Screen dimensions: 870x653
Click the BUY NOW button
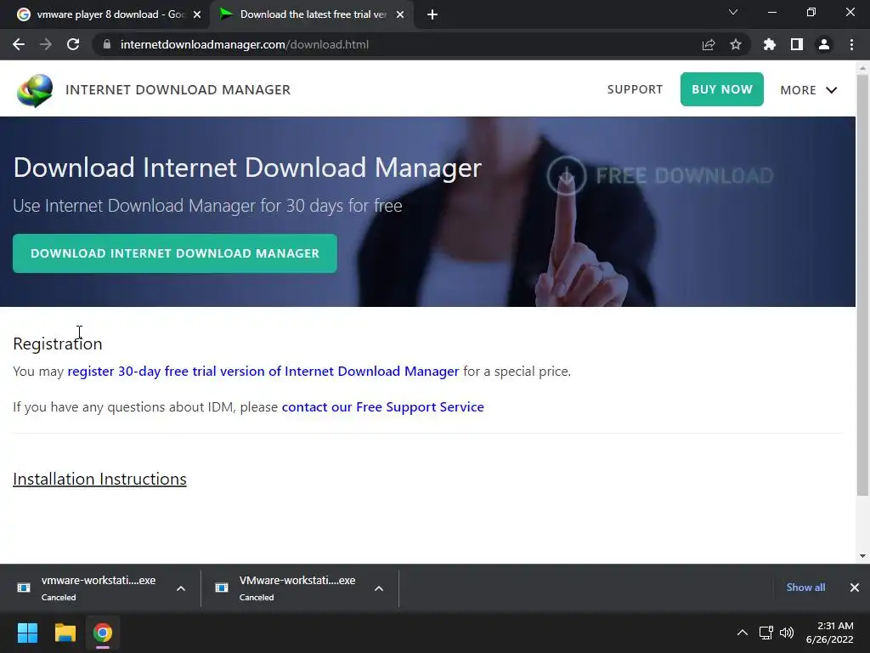coord(722,89)
